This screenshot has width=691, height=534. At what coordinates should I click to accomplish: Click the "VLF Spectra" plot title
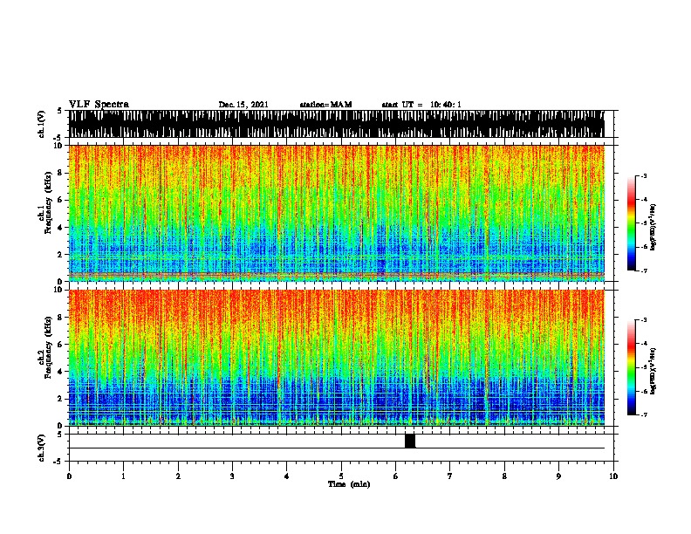tap(99, 105)
